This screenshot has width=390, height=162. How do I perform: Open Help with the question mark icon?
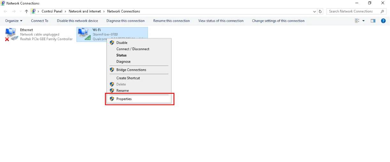coord(384,21)
